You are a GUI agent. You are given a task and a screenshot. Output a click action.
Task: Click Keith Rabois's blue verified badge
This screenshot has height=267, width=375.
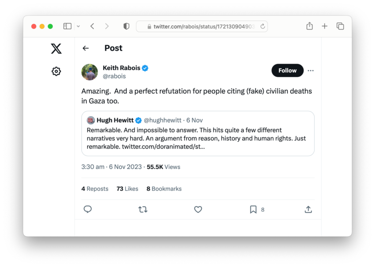pos(145,68)
